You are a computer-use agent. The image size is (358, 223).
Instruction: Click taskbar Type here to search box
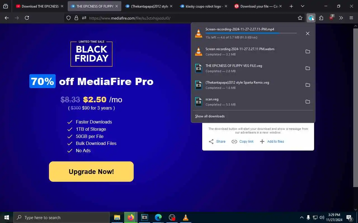pyautogui.click(x=62, y=217)
